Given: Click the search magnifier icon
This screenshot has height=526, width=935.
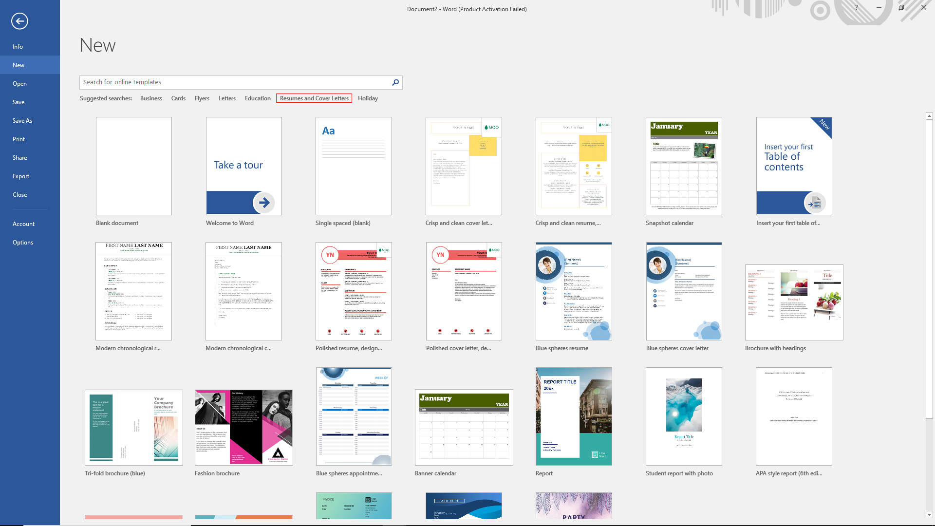Looking at the screenshot, I should [395, 82].
